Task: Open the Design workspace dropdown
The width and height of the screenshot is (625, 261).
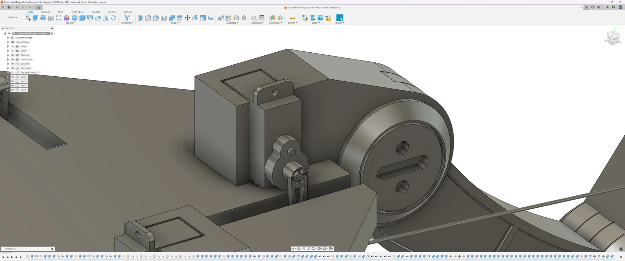Action: pyautogui.click(x=12, y=18)
